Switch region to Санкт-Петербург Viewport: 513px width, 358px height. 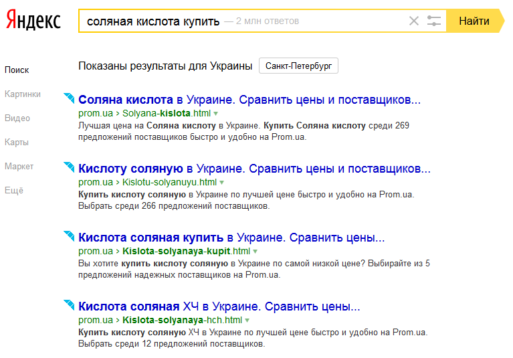click(298, 66)
